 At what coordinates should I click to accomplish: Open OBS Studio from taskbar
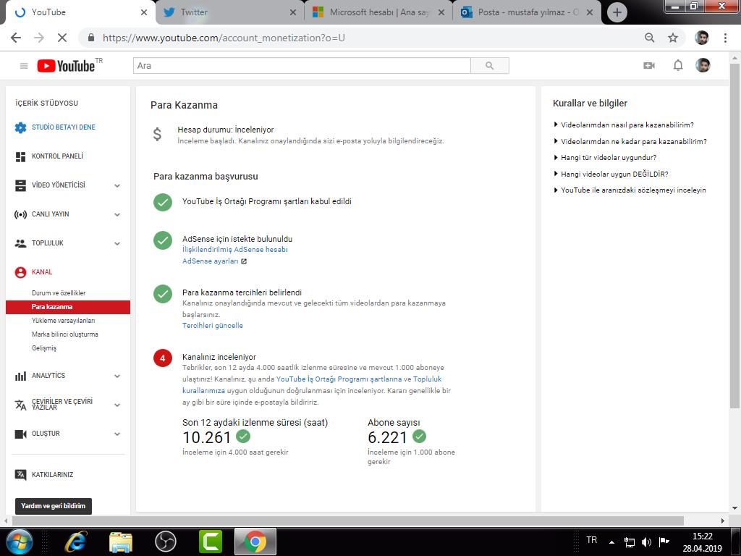click(166, 542)
